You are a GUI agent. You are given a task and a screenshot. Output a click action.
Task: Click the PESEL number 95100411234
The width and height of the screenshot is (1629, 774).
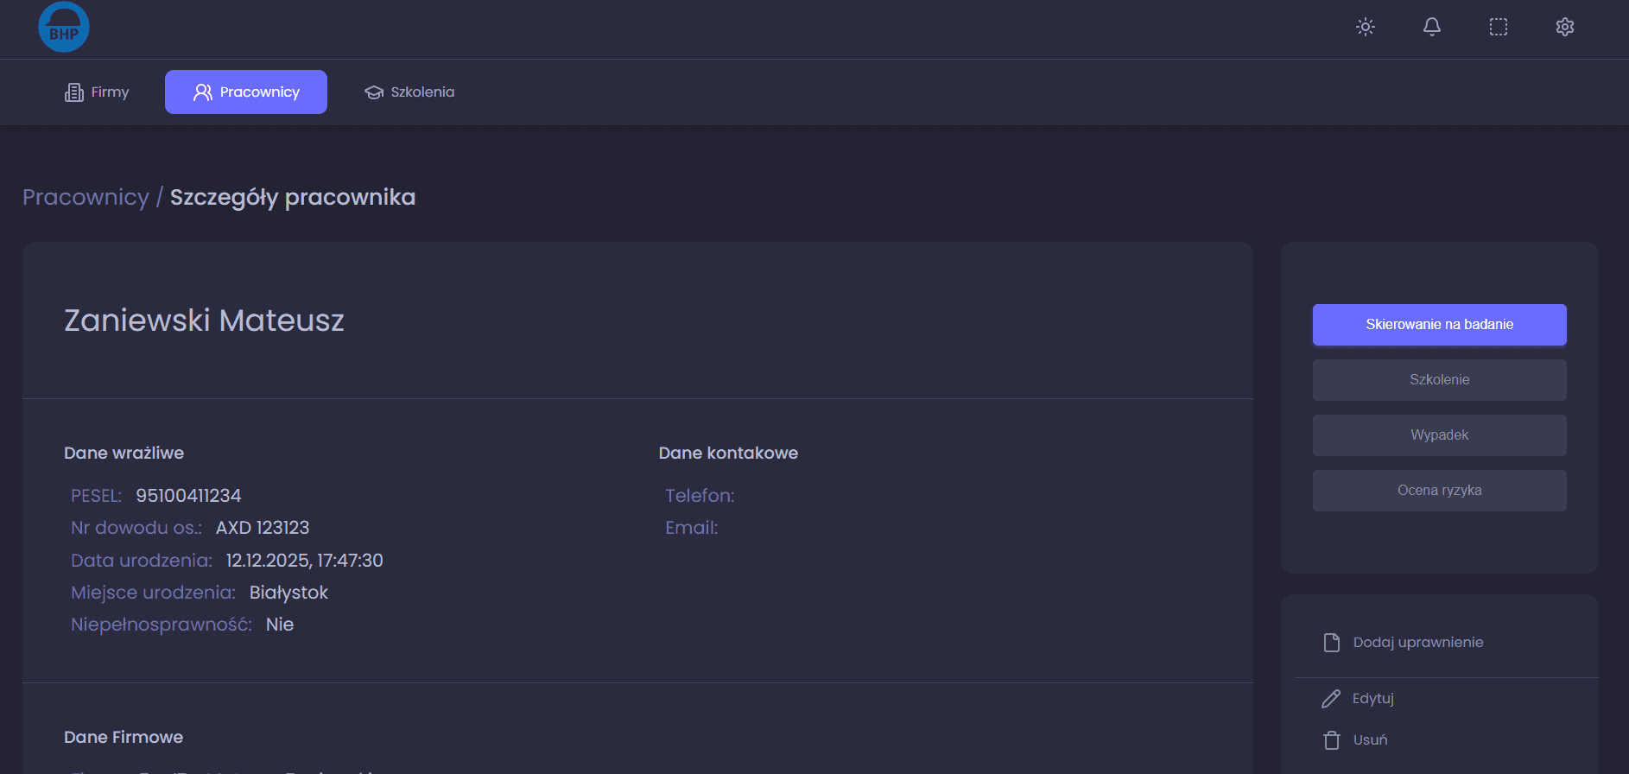click(x=188, y=496)
